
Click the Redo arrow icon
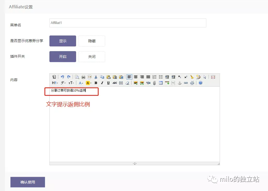69,77
